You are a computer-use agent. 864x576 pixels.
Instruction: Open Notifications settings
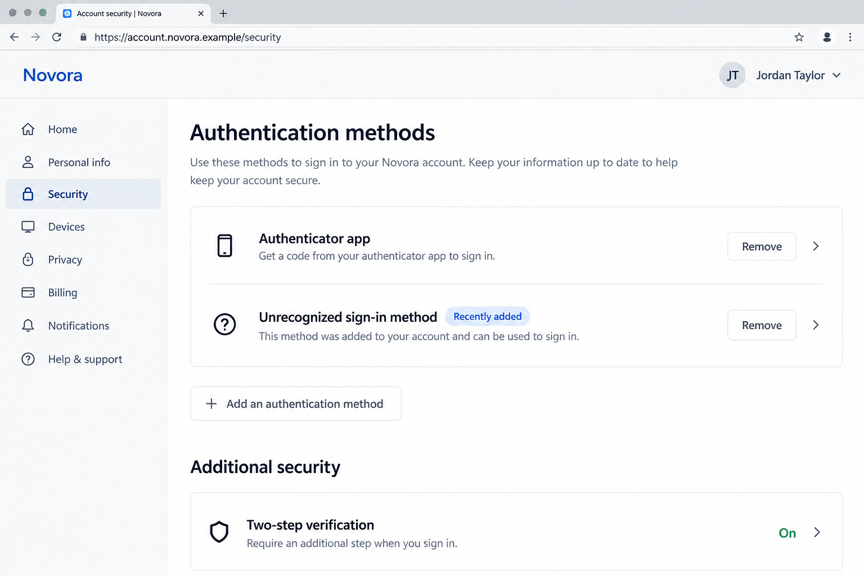[83, 326]
